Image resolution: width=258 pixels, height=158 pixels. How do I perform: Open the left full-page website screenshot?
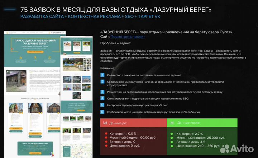click(32, 94)
